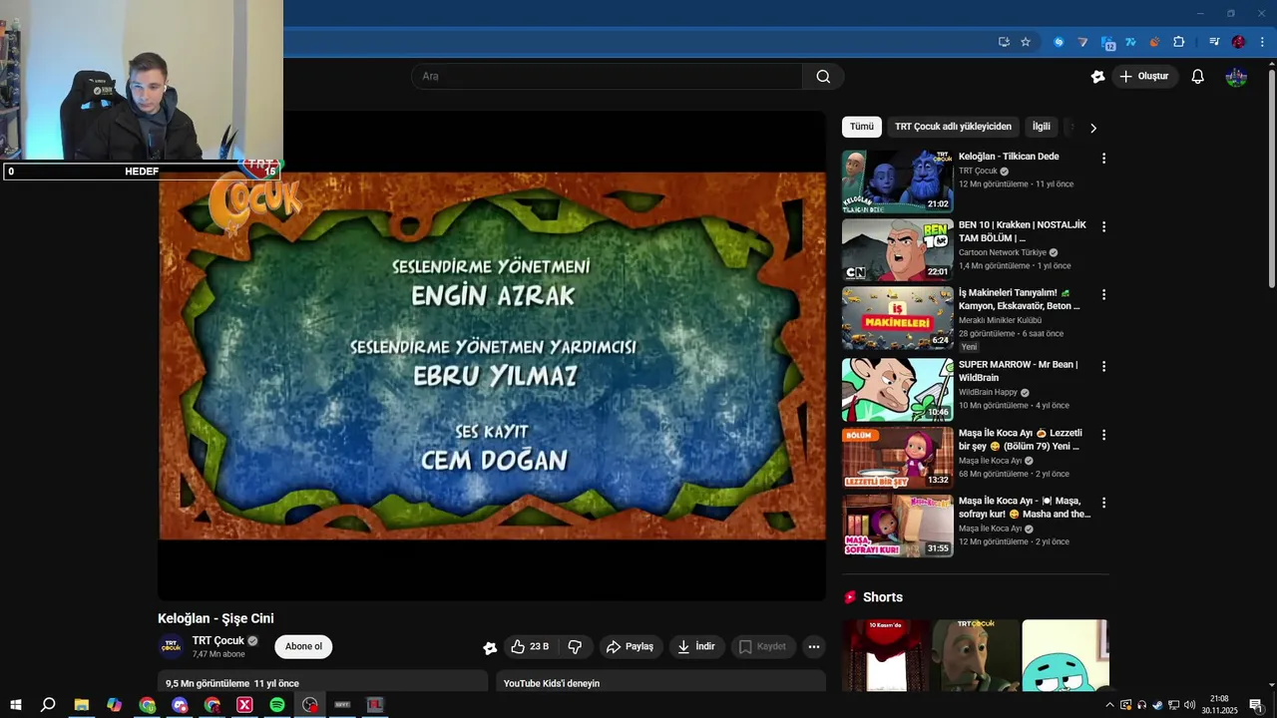Click the install app icon in address bar
The height and width of the screenshot is (718, 1277).
tap(1004, 42)
